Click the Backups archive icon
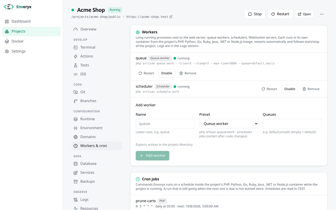This screenshot has height=210, width=336. 76,182
